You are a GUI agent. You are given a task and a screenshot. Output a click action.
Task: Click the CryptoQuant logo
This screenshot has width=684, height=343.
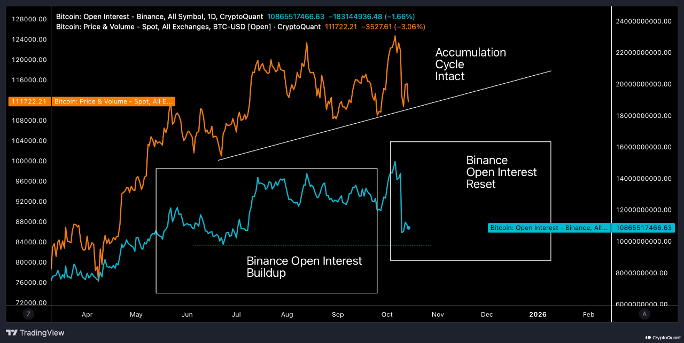[662, 337]
